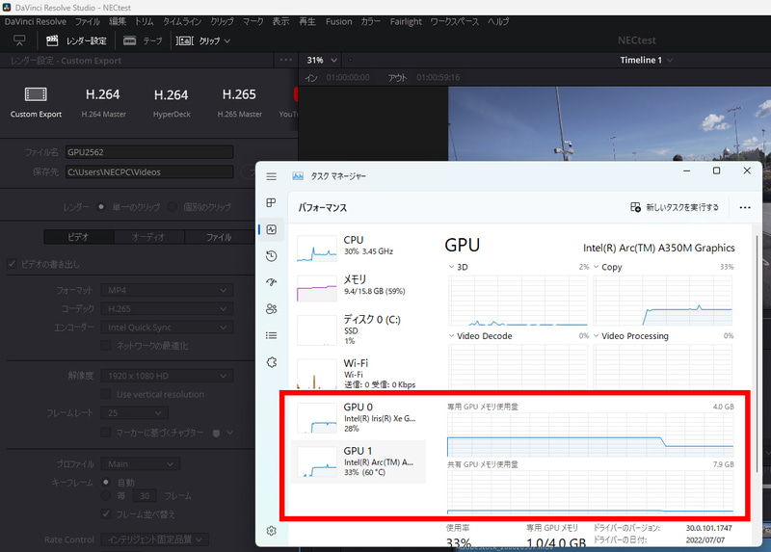Open Timeline 1 selector dropdown
This screenshot has width=771, height=552.
tap(646, 60)
